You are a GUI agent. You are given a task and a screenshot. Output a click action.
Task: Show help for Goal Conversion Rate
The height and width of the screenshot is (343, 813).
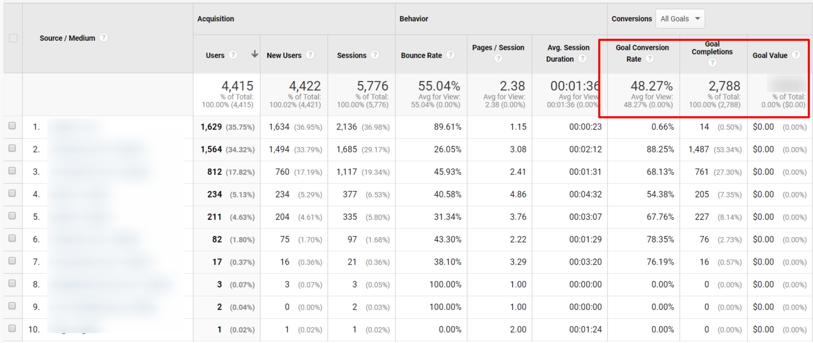pyautogui.click(x=650, y=59)
